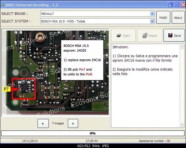186x148 pixels.
Task: Click the SELECT SYSTEM label
Action: point(16,21)
